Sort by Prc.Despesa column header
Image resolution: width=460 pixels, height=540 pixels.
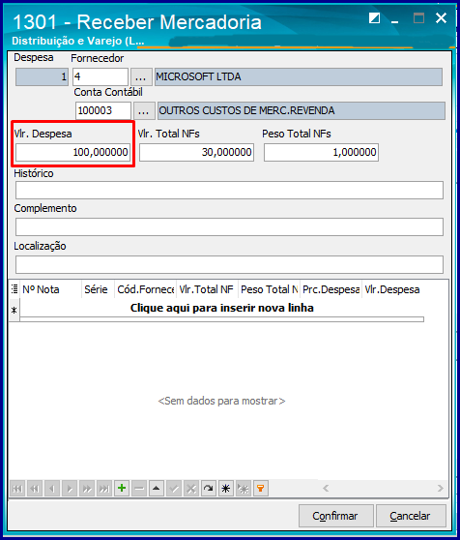pos(331,289)
